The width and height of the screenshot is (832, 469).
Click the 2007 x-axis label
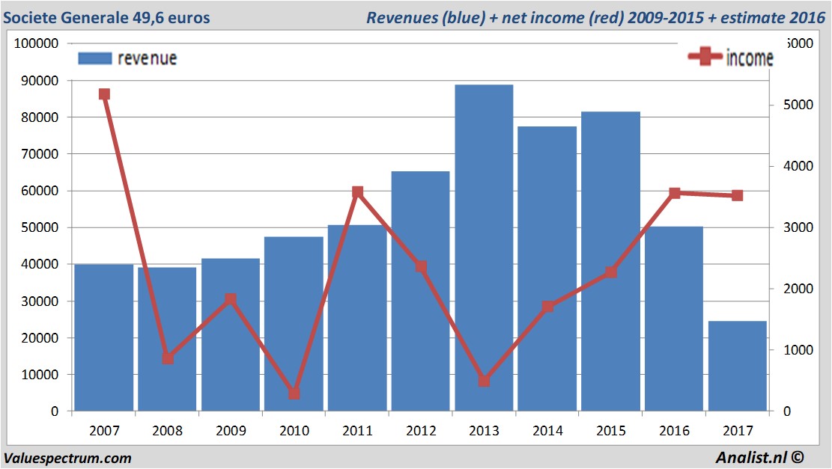point(104,430)
